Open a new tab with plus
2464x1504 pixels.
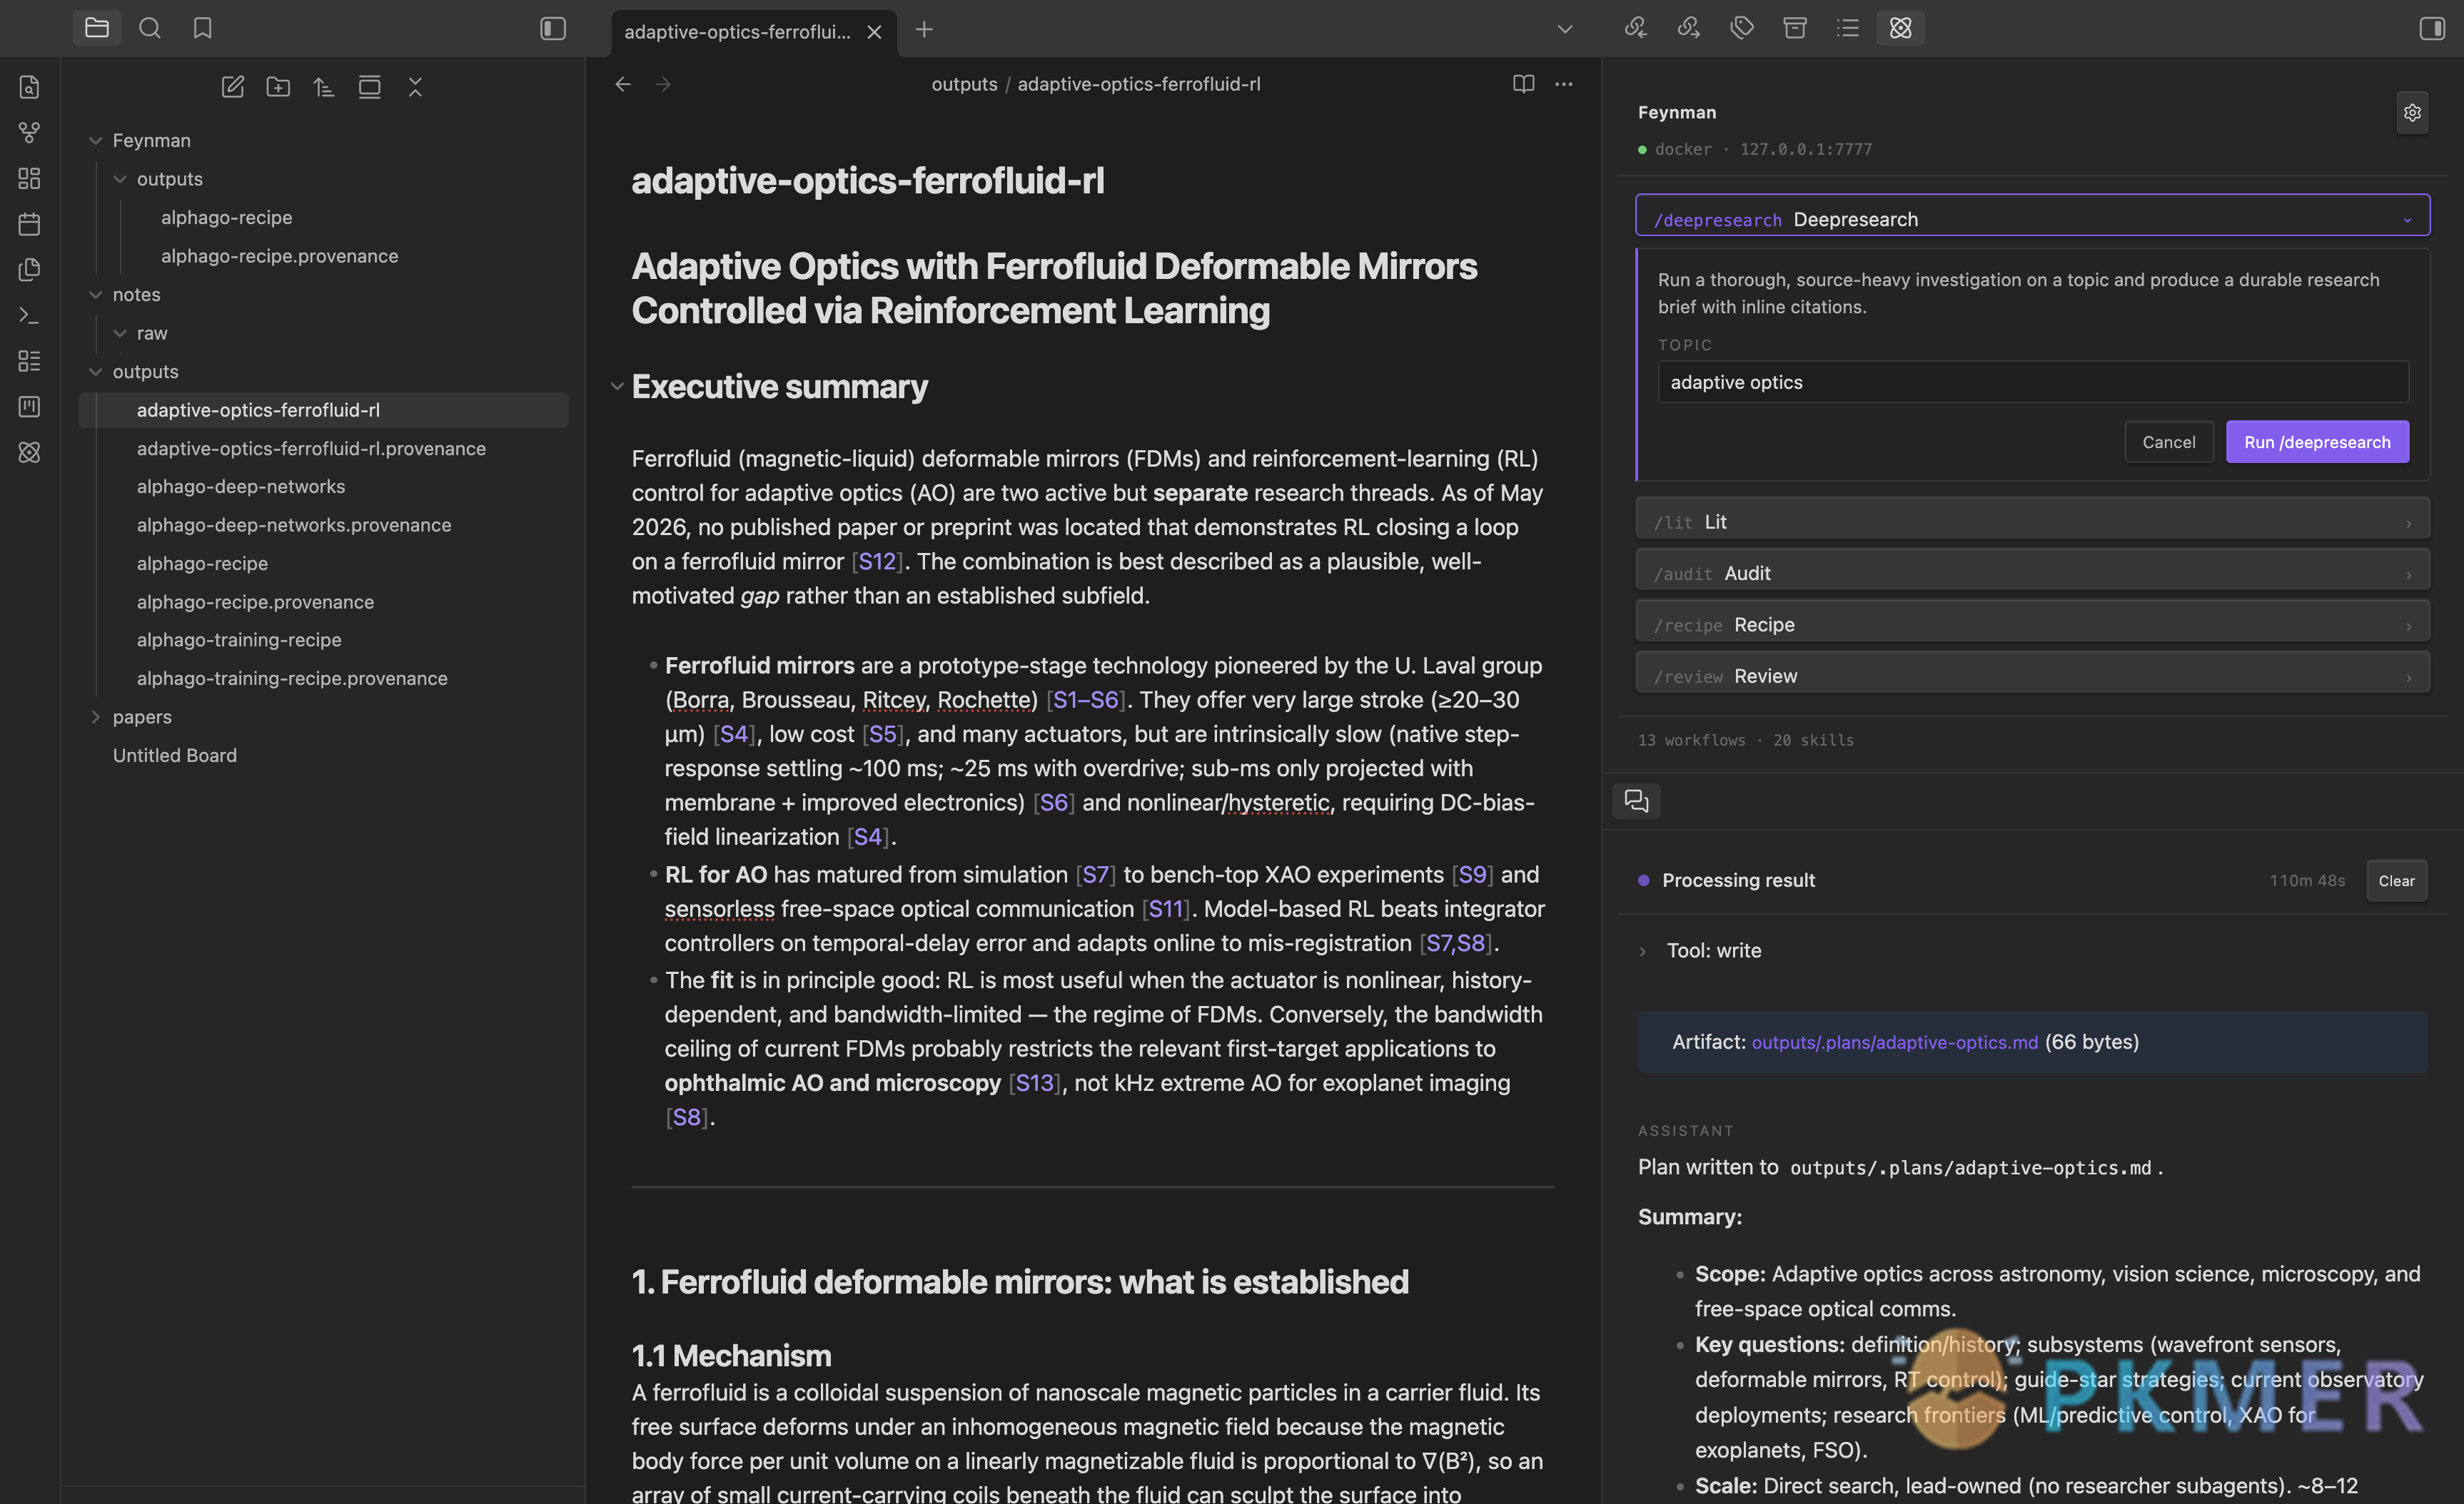(924, 30)
